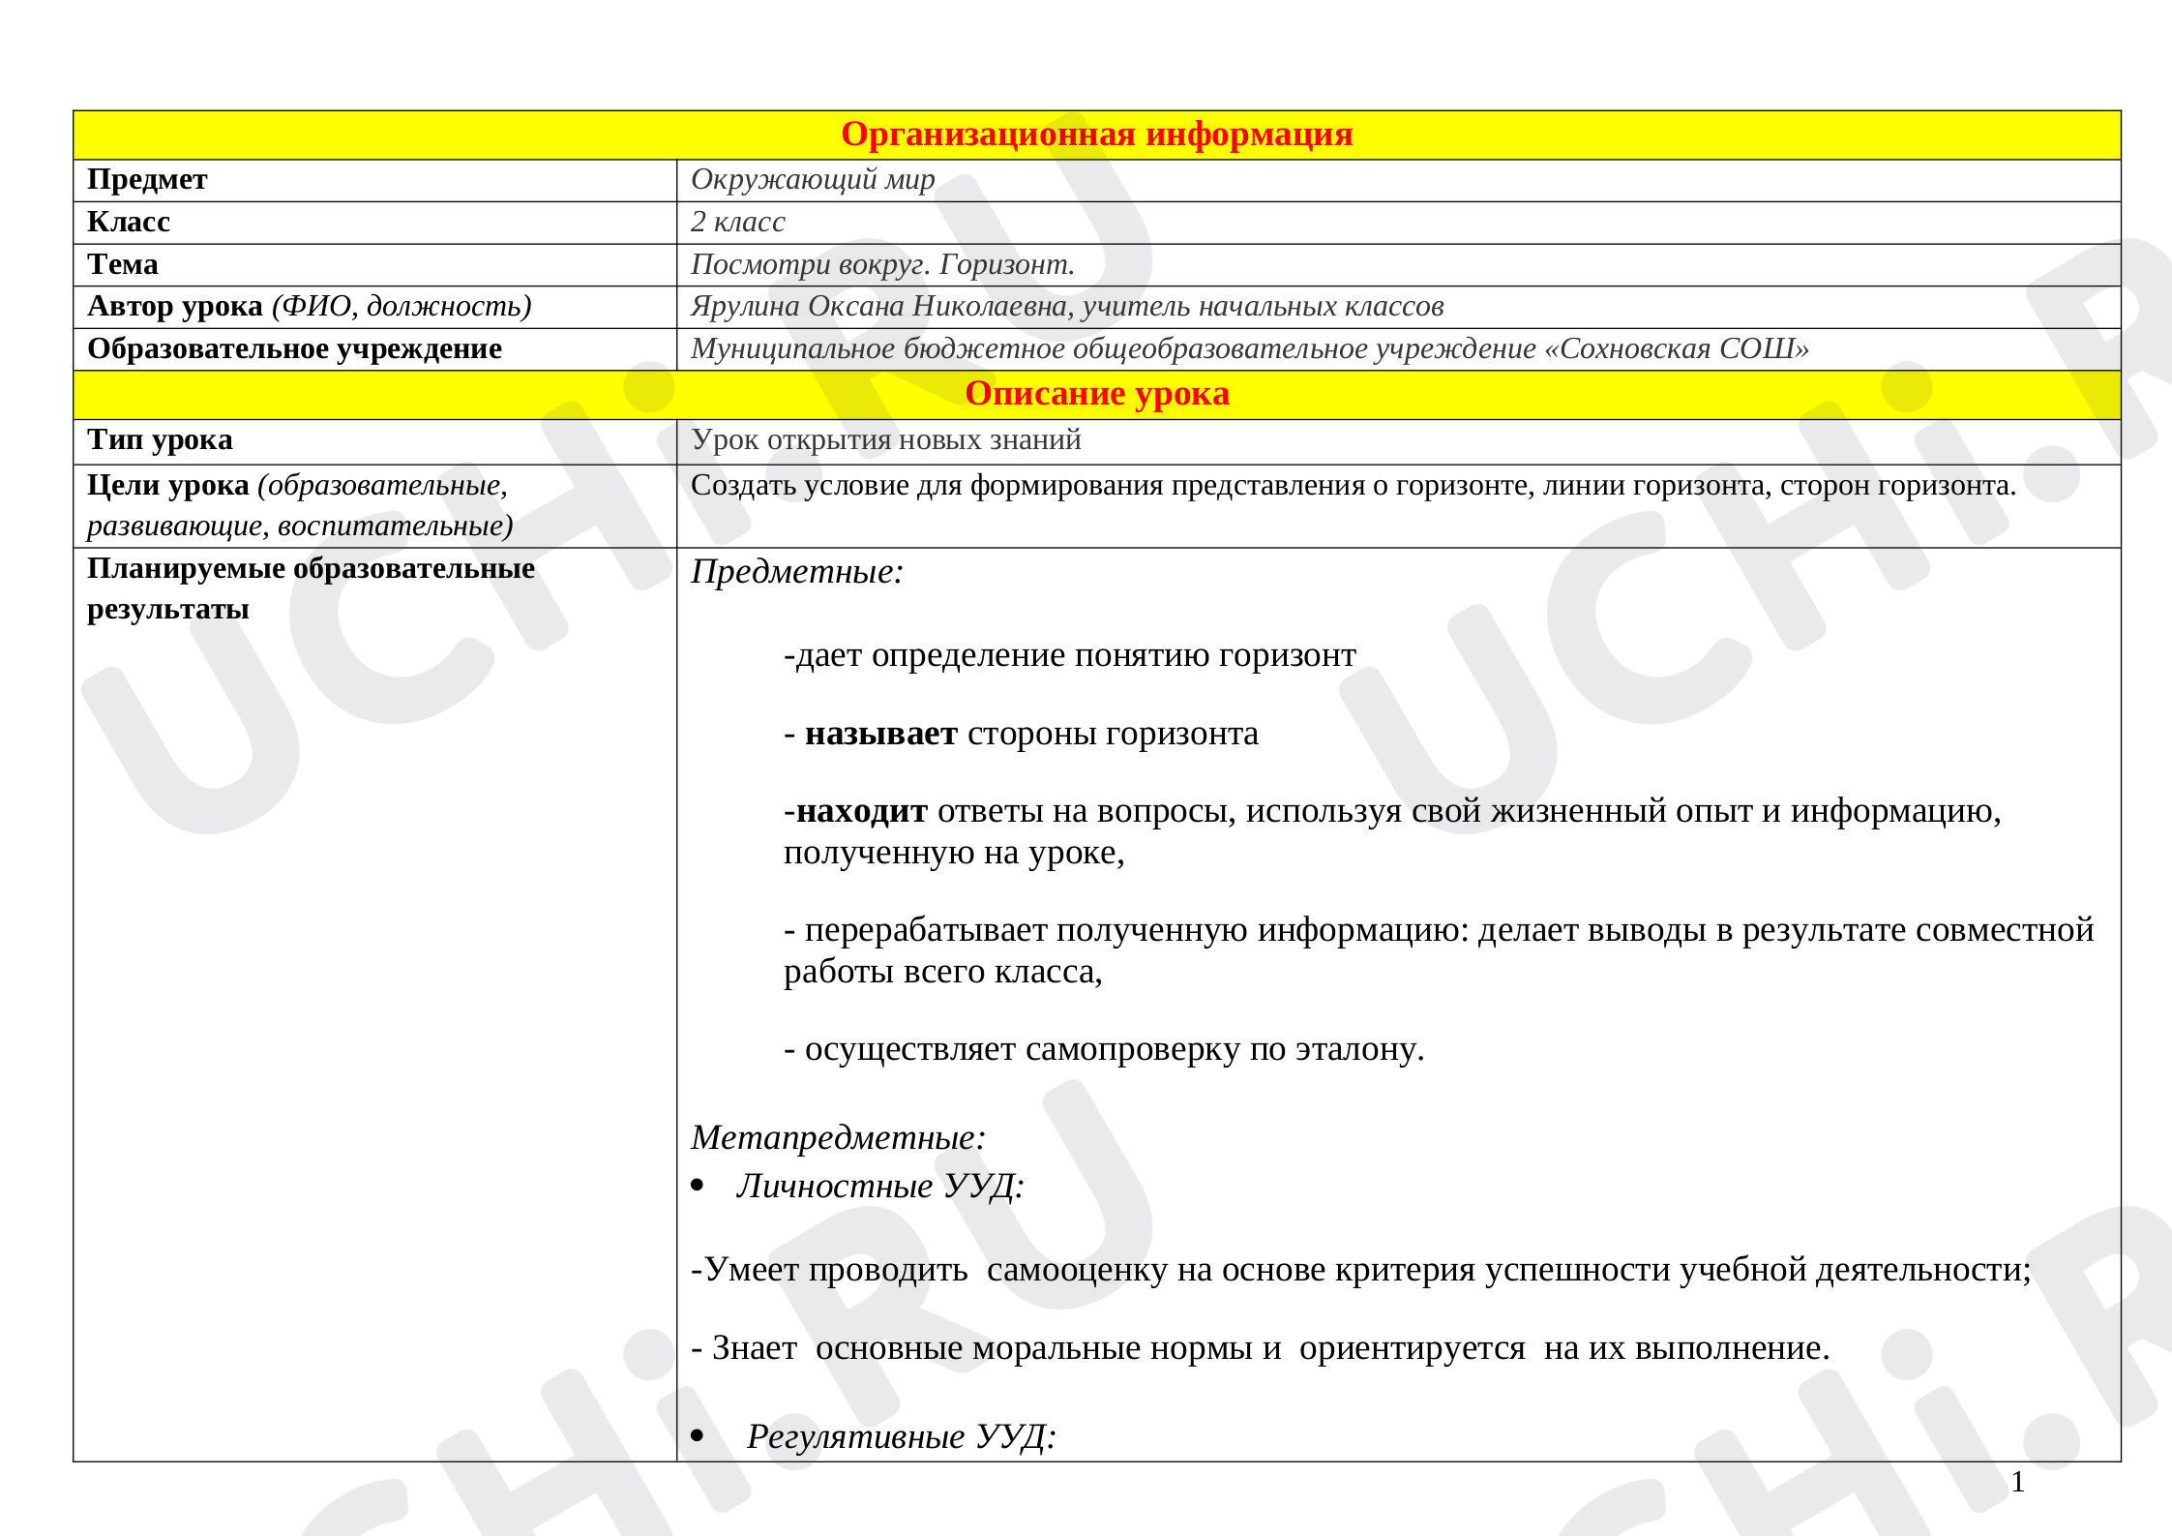Click the text "Урок открытия новых знаний"

(x=886, y=440)
